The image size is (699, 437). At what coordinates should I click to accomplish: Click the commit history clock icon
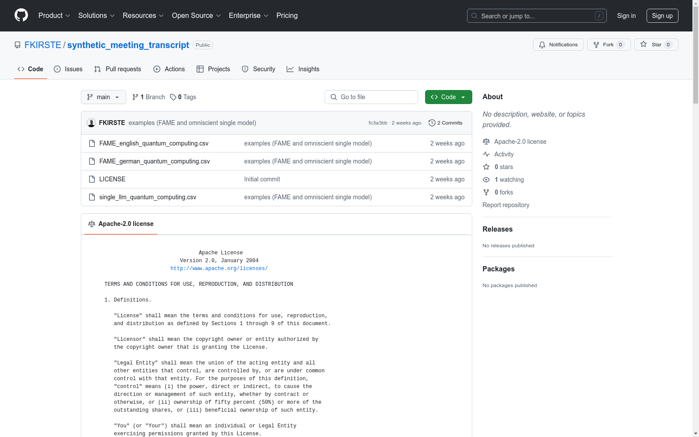click(432, 123)
